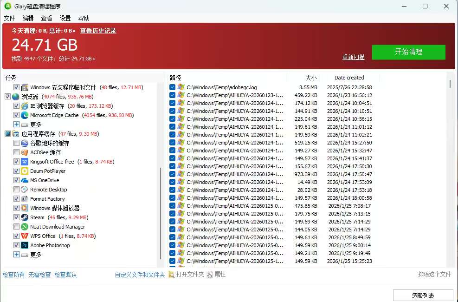Image resolution: width=458 pixels, height=302 pixels.
Task: Uncheck the adobegc.log file entry
Action: pyautogui.click(x=172, y=87)
